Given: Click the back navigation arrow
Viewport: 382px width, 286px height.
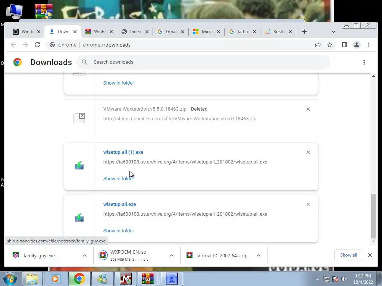Looking at the screenshot, I should point(13,45).
